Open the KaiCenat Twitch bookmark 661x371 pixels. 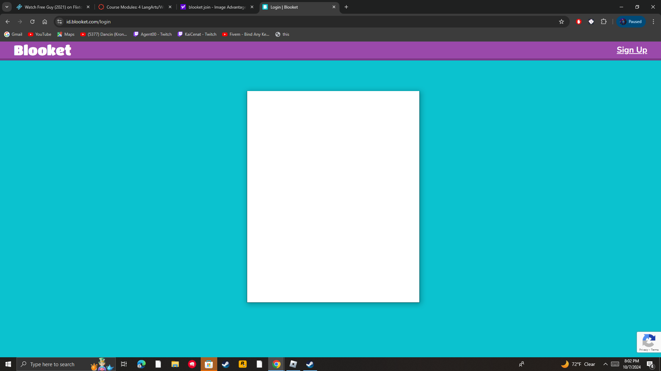(x=197, y=34)
